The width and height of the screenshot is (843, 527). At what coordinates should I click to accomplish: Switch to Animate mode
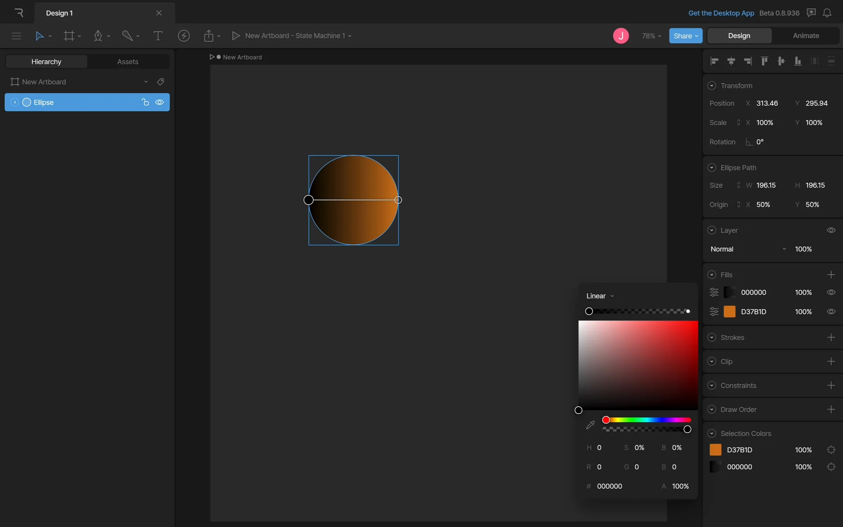point(806,36)
